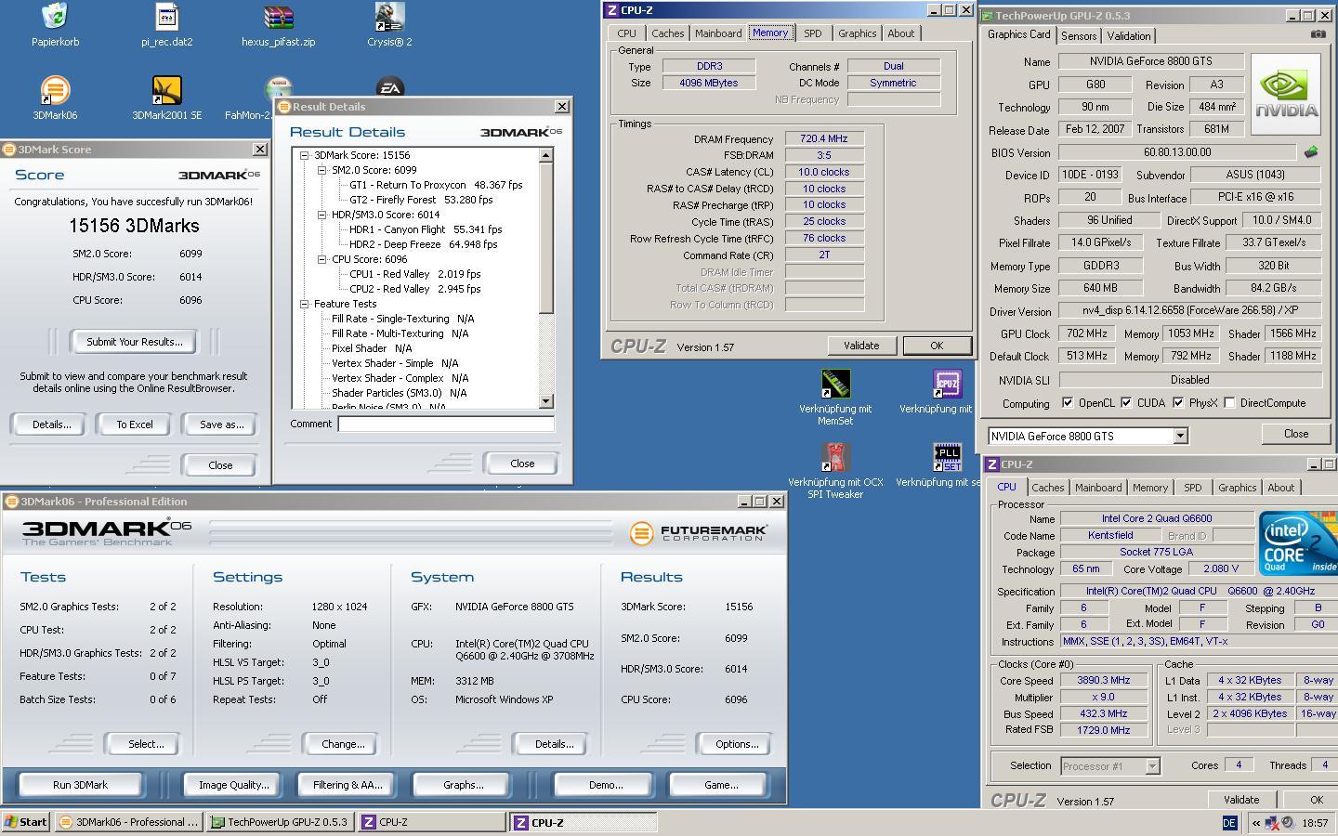
Task: Open Mainboard tab in memory CPU-Z window
Action: pyautogui.click(x=718, y=33)
